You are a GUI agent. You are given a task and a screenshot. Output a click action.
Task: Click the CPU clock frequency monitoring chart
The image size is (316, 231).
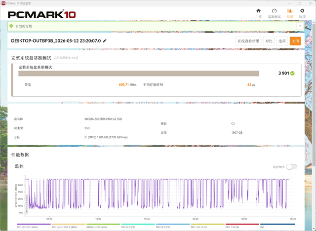(x=159, y=195)
